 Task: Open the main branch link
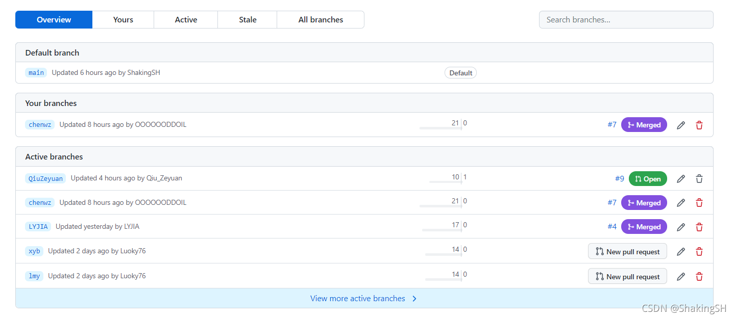(x=36, y=72)
